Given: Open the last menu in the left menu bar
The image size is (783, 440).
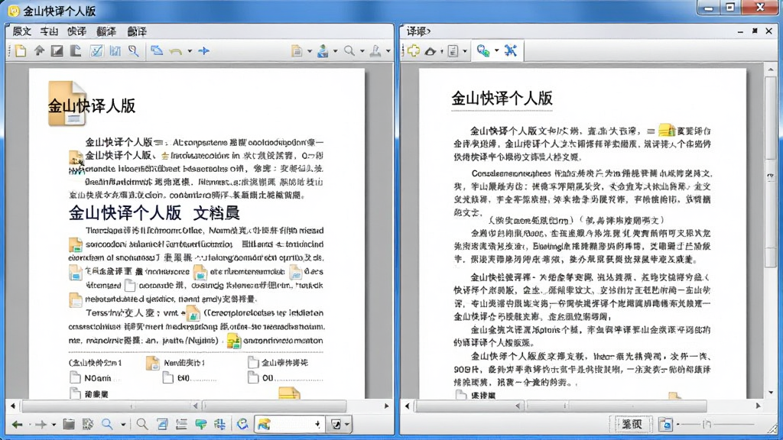Looking at the screenshot, I should [137, 31].
